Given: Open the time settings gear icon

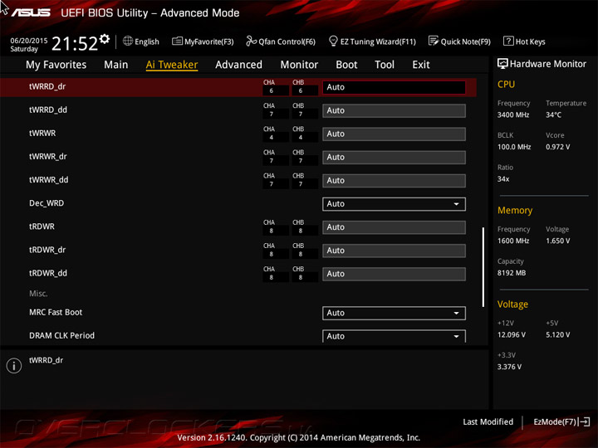Looking at the screenshot, I should pyautogui.click(x=105, y=39).
